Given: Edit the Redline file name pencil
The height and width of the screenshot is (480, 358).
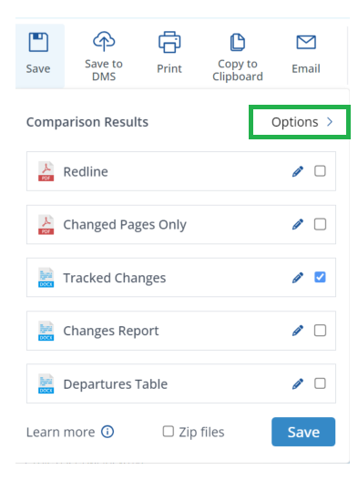Looking at the screenshot, I should [x=297, y=171].
